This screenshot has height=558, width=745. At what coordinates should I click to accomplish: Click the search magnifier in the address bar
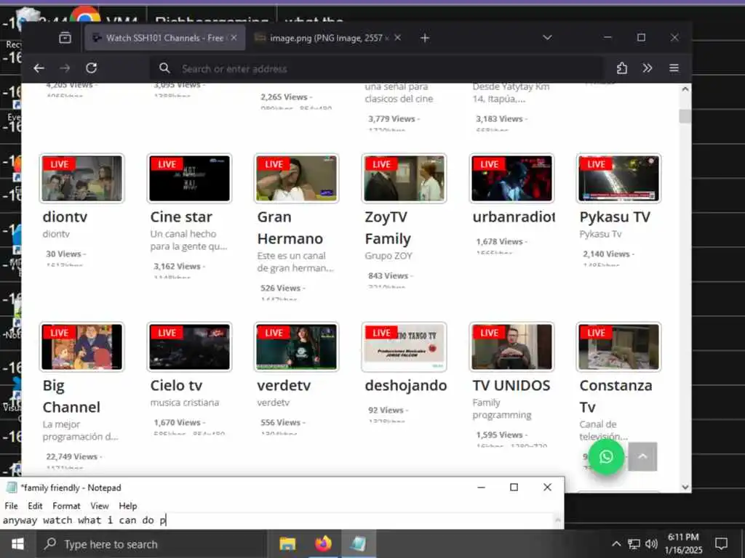164,68
